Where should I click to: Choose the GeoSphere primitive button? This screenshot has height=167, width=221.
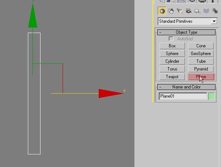point(201,54)
